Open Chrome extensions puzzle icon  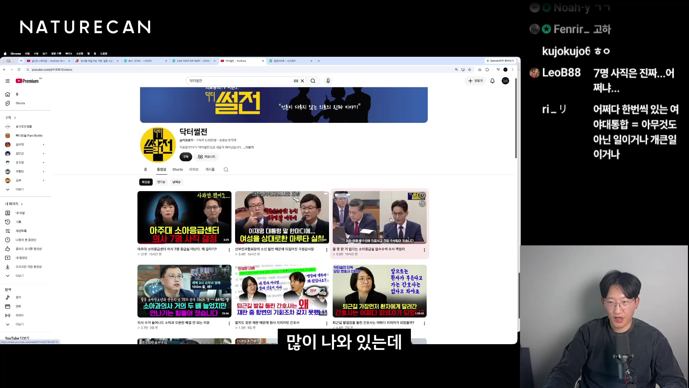[x=487, y=70]
